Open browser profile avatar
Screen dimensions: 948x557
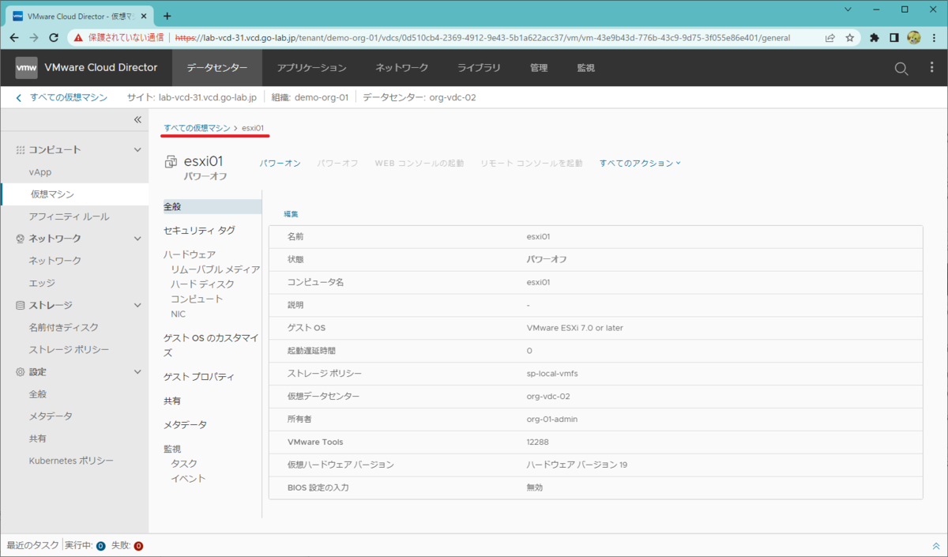(914, 37)
